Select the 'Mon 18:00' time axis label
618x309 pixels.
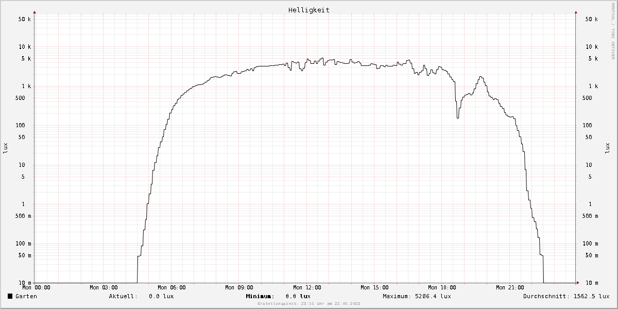pos(442,288)
